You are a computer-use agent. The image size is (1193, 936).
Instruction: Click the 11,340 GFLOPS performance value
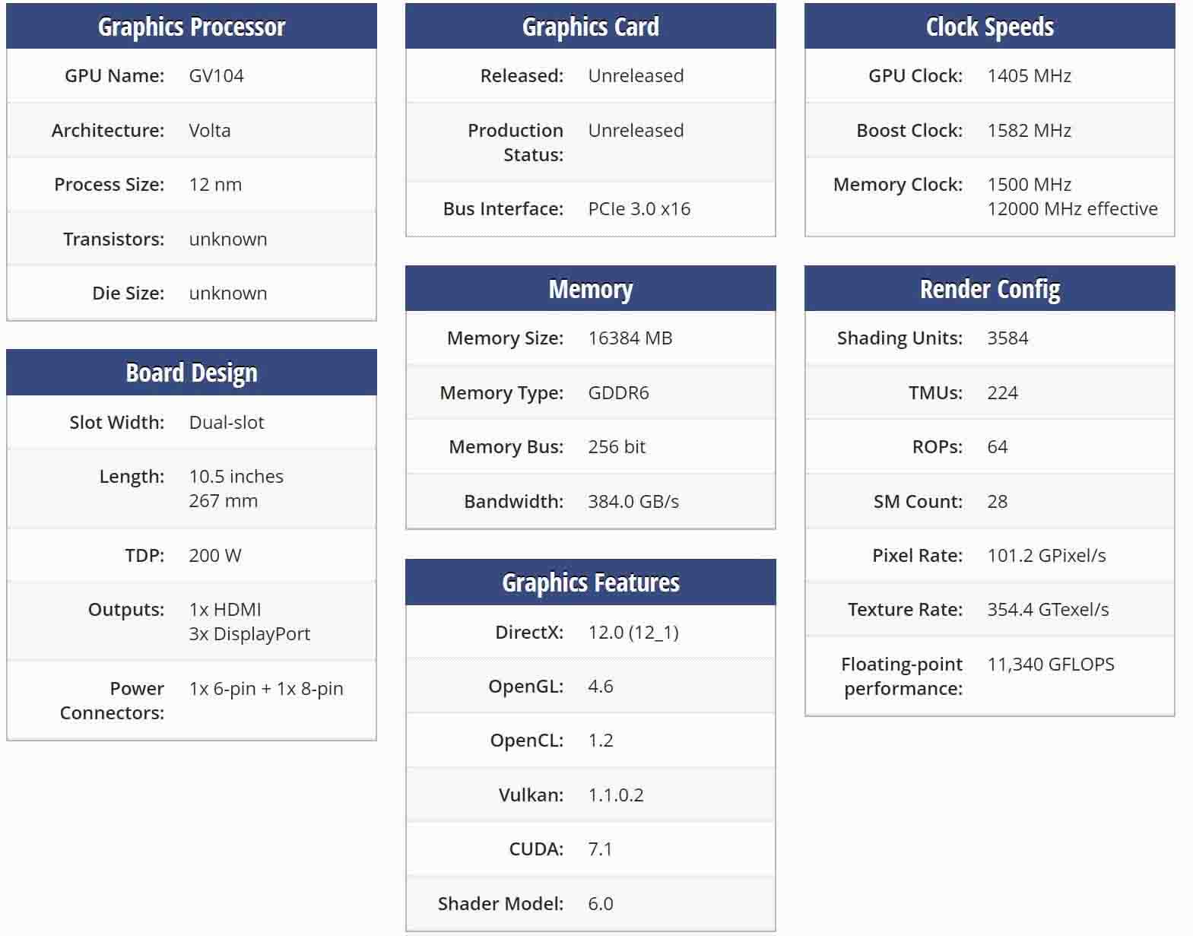1051,665
